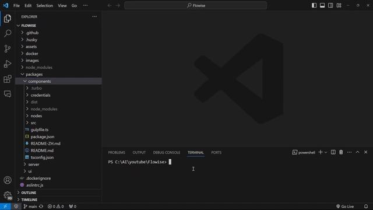373x210 pixels.
Task: Open the terminal launch profile dropdown arrow
Action: coord(326,152)
